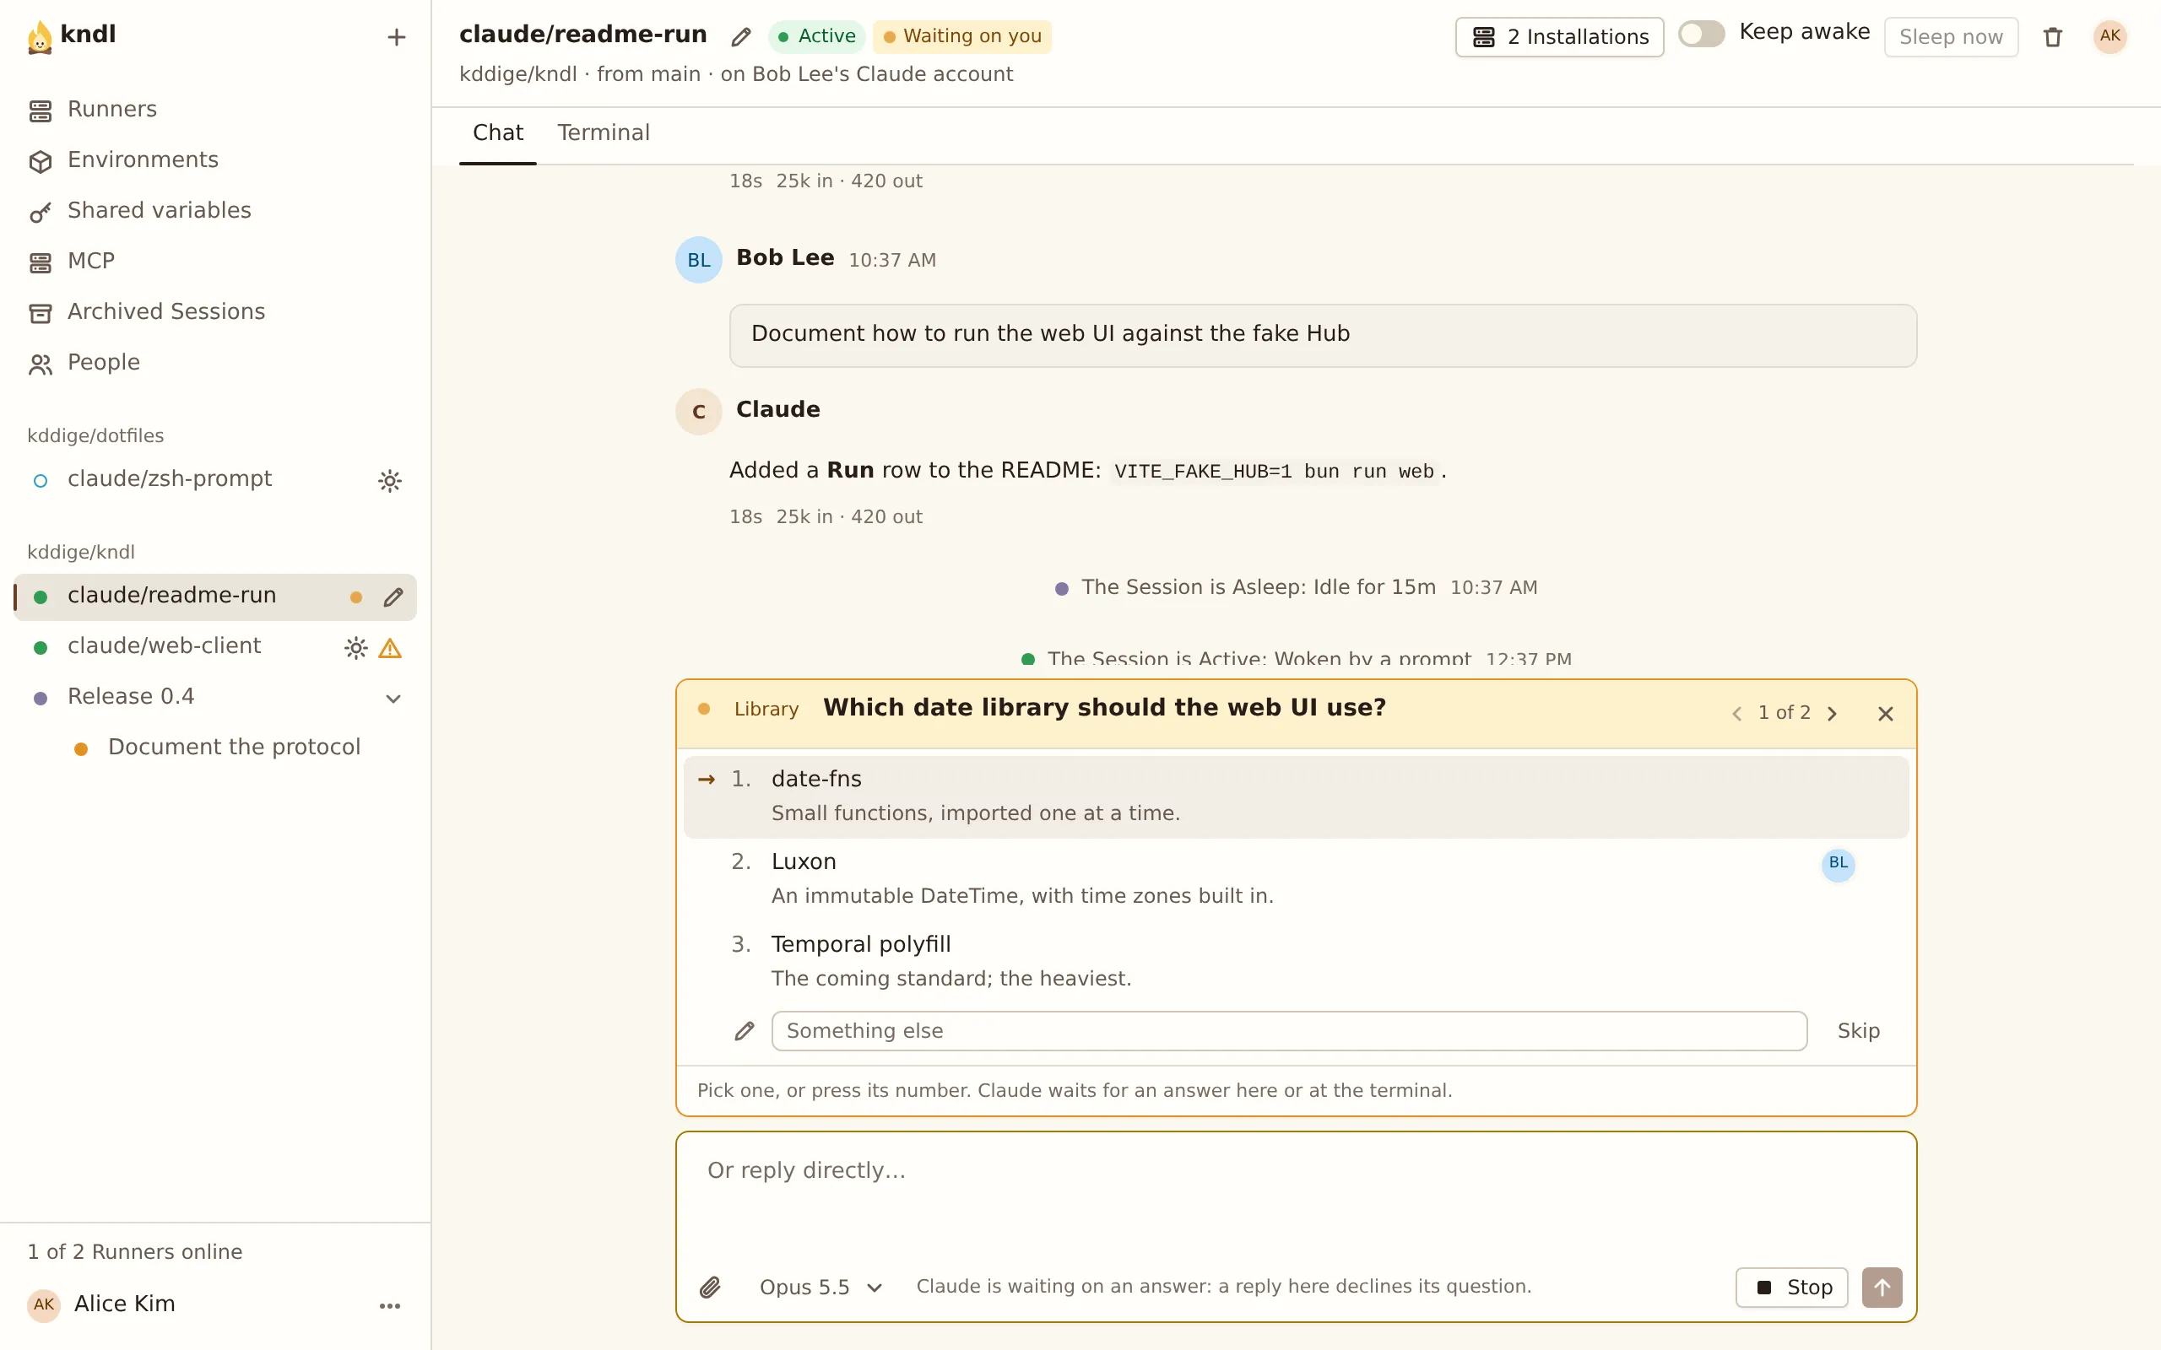
Task: Select the Luxon option
Action: point(1296,878)
